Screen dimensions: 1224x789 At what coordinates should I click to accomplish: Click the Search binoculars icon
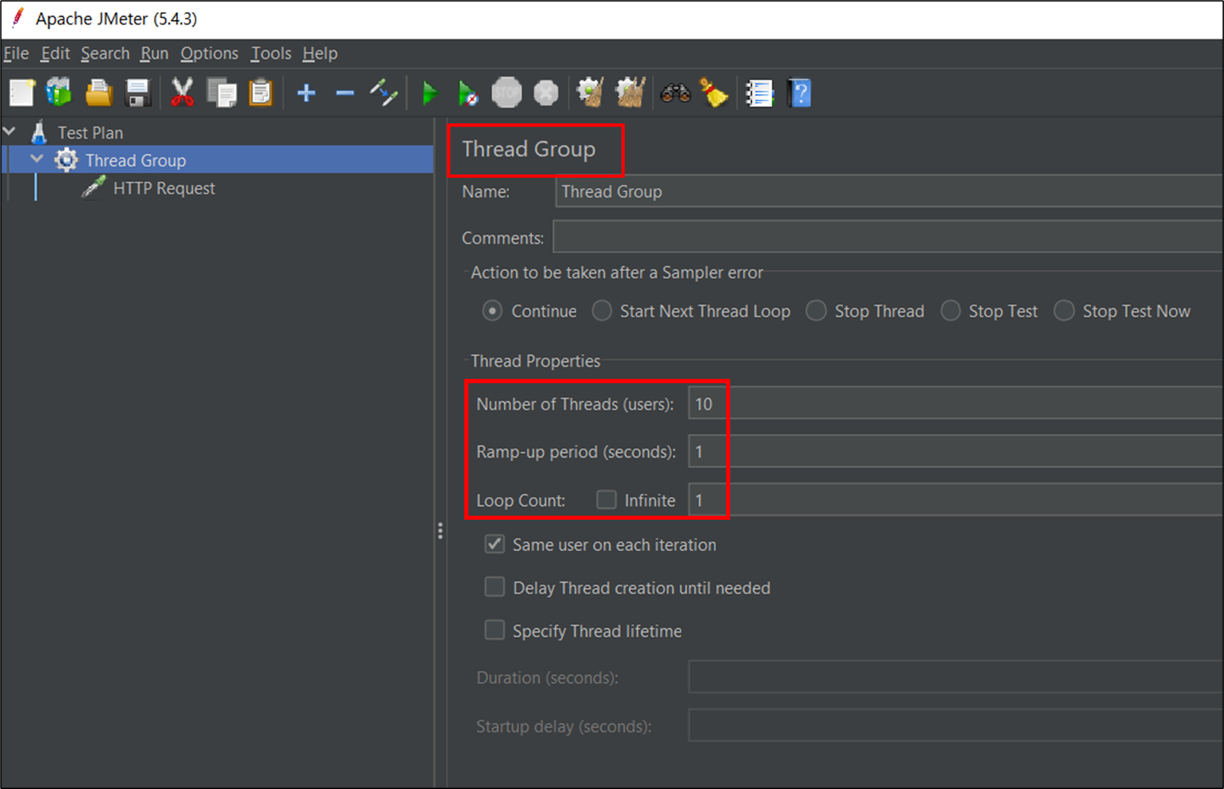point(675,93)
